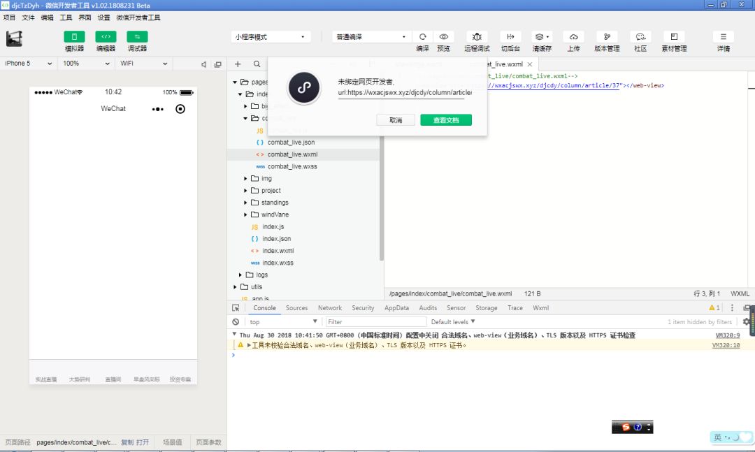Image resolution: width=755 pixels, height=452 pixels.
Task: Select combat_live.json file
Action: click(291, 143)
